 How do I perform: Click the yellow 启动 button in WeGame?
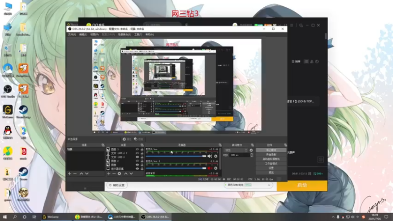302,186
